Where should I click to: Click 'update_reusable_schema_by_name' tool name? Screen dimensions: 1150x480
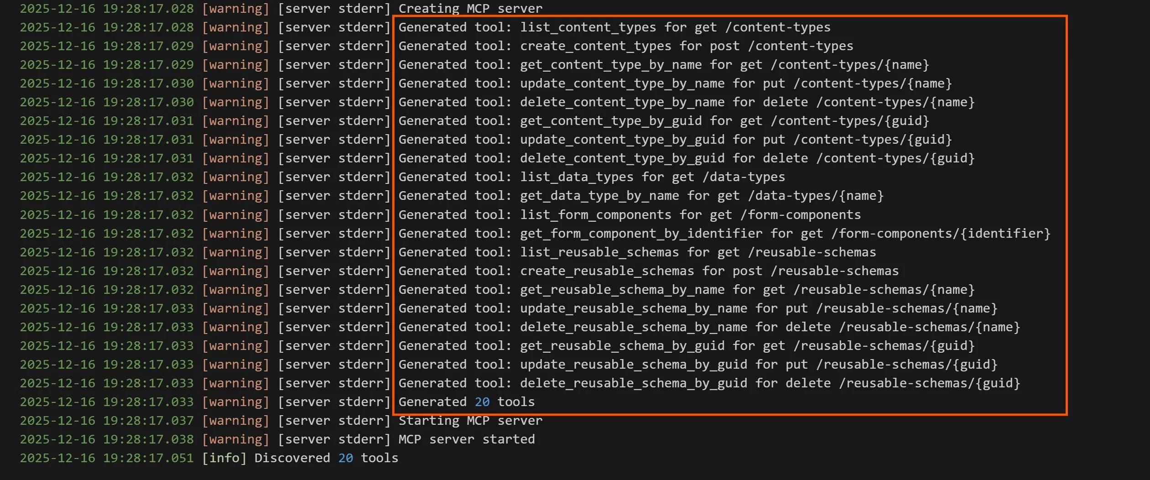tap(633, 308)
